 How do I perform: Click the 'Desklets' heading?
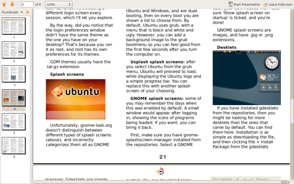tap(226, 47)
